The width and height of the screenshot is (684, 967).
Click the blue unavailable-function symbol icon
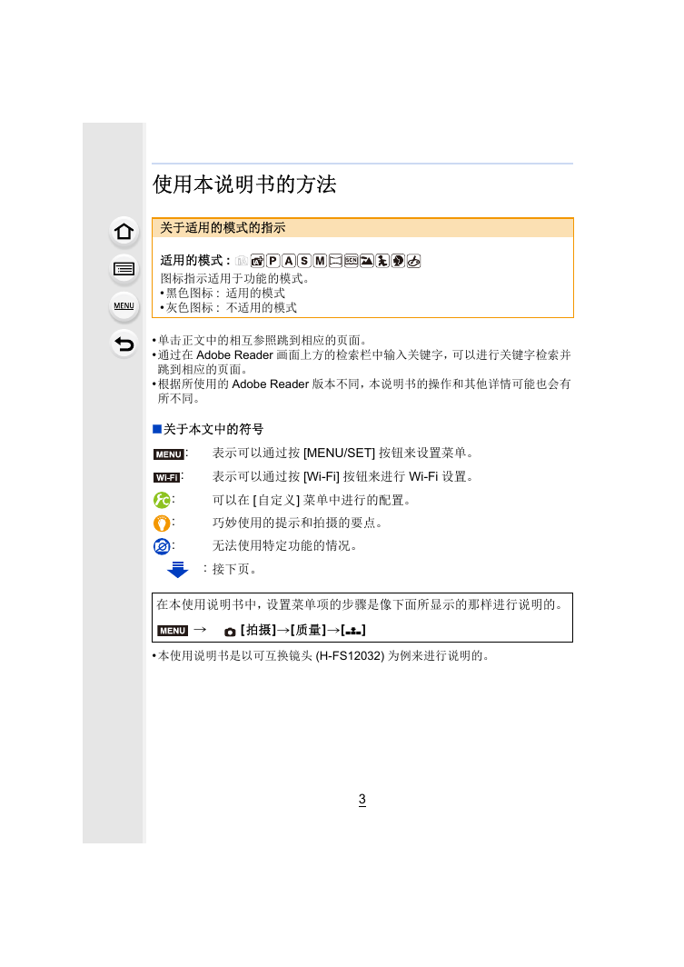[x=162, y=546]
